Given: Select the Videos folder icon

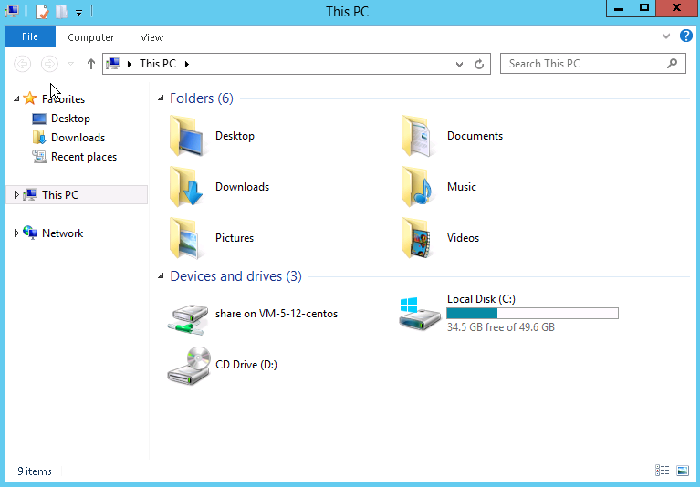Looking at the screenshot, I should pos(417,238).
